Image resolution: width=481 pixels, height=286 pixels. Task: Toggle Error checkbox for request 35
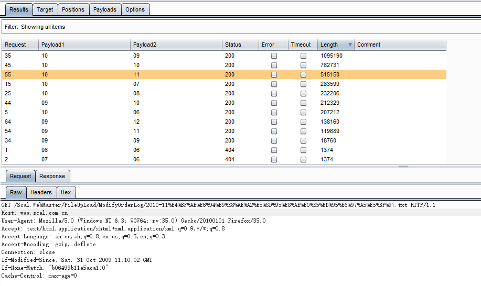[274, 56]
